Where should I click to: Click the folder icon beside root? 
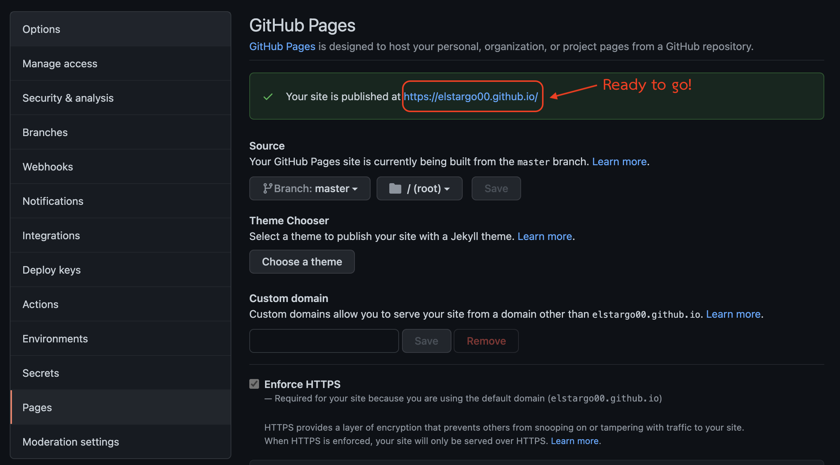[x=395, y=188]
